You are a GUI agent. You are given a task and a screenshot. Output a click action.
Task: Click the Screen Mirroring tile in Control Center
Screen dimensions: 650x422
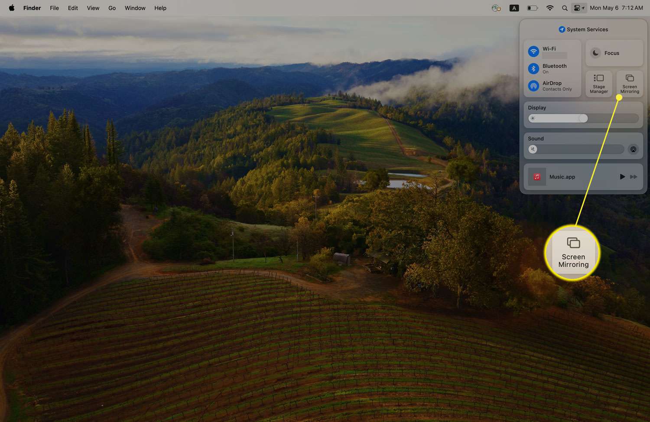click(x=629, y=84)
